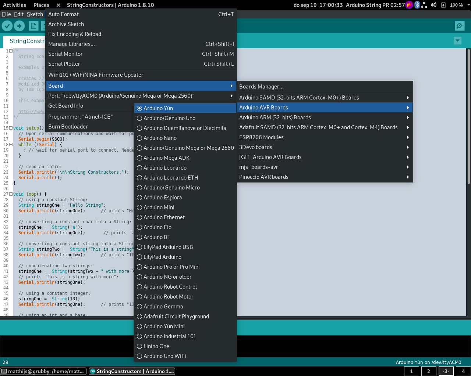The width and height of the screenshot is (471, 376).
Task: Select Arduino/Genuino Uno board
Action: coord(185,118)
